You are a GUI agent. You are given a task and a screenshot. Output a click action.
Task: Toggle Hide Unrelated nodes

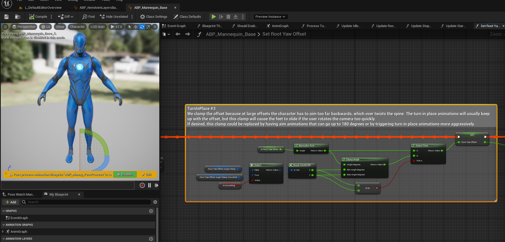click(x=114, y=17)
